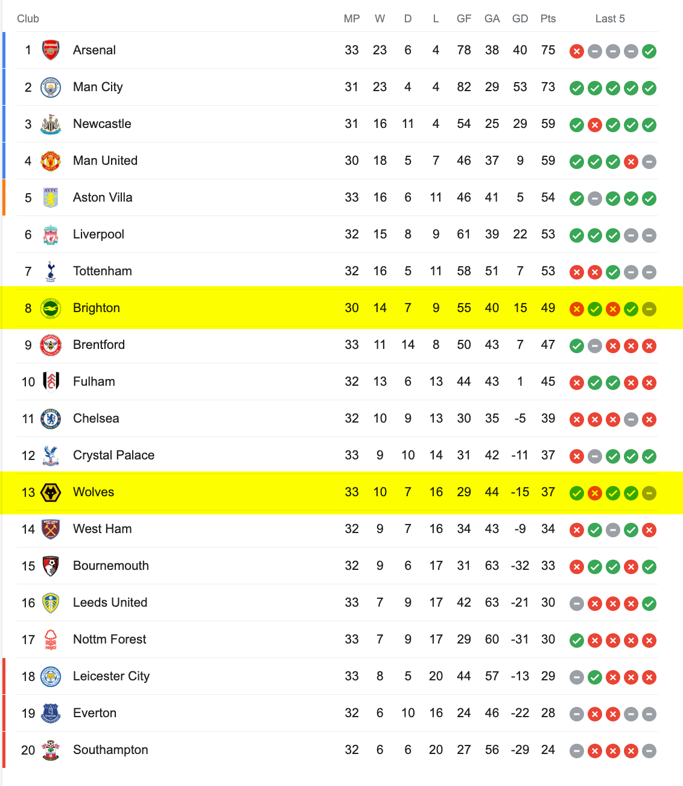This screenshot has width=683, height=786.
Task: Click the Man City club crest
Action: (51, 87)
